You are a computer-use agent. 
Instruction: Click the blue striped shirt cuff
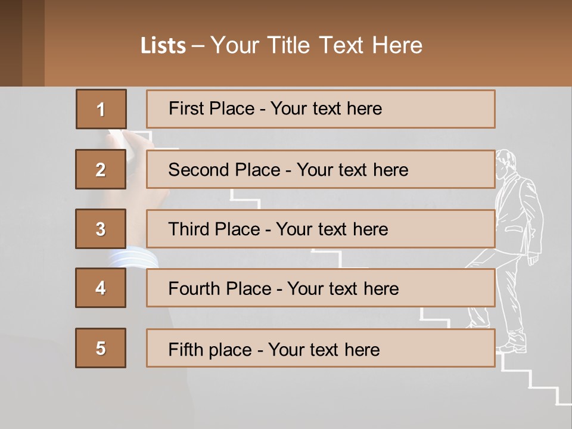point(133,259)
